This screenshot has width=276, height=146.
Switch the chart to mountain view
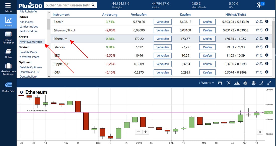pos(237,83)
